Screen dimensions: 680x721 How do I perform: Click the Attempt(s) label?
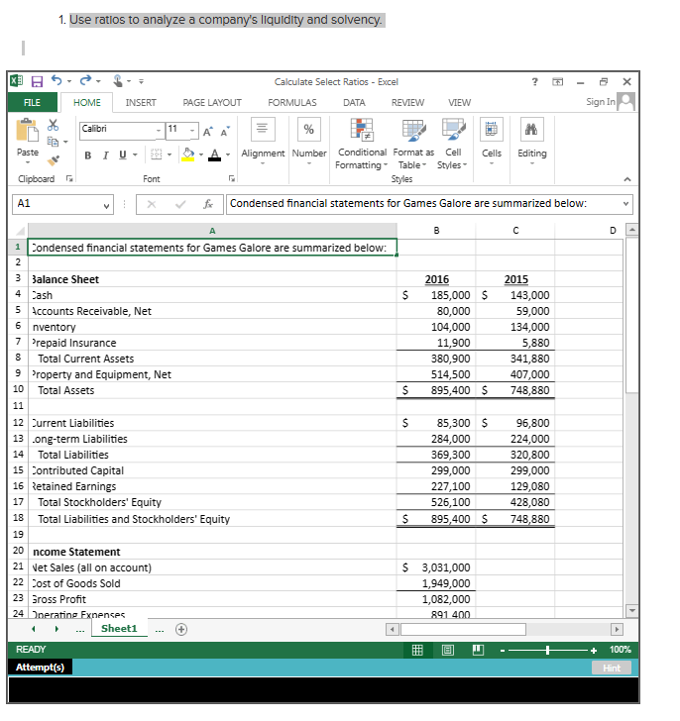pos(40,668)
